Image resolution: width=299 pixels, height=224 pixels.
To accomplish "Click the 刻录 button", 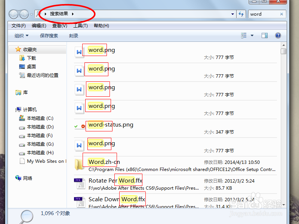I will pos(73,35).
